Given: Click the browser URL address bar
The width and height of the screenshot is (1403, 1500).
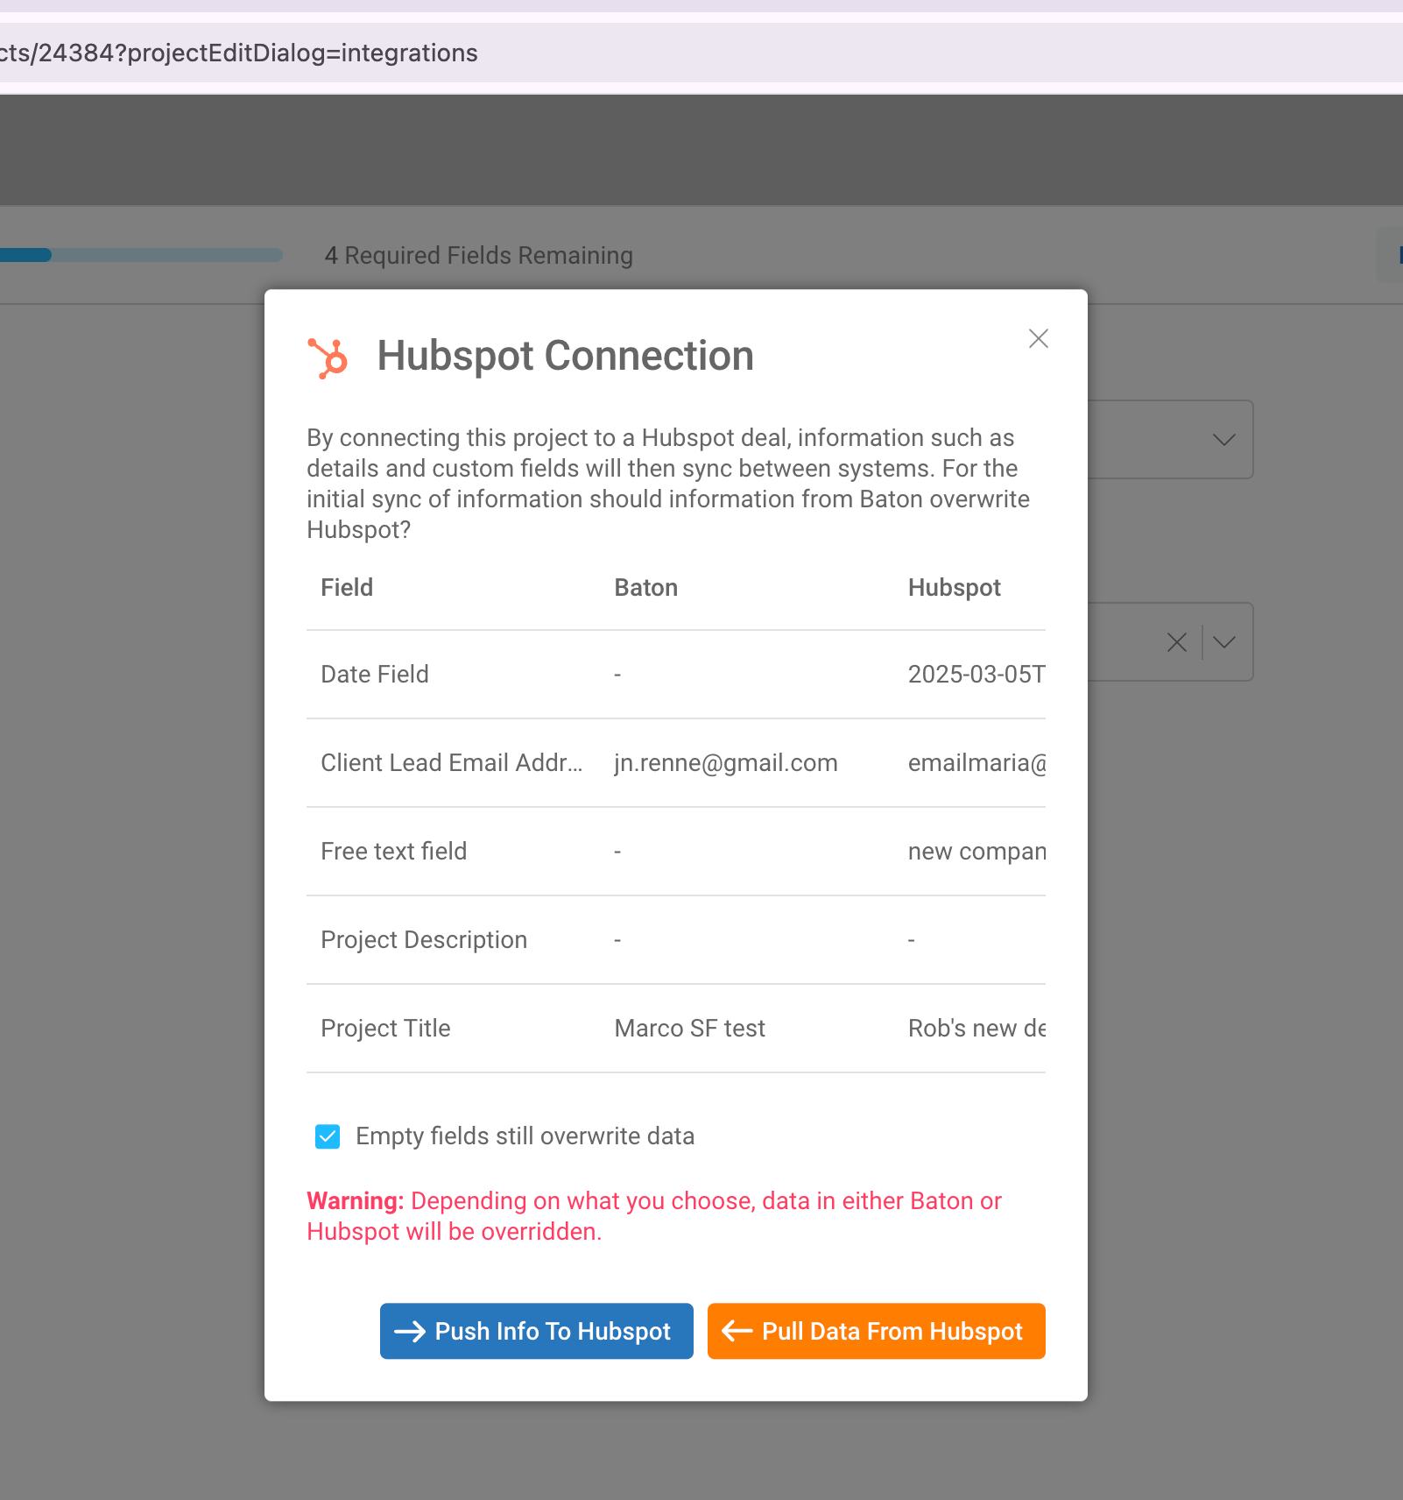Looking at the screenshot, I should coord(701,53).
